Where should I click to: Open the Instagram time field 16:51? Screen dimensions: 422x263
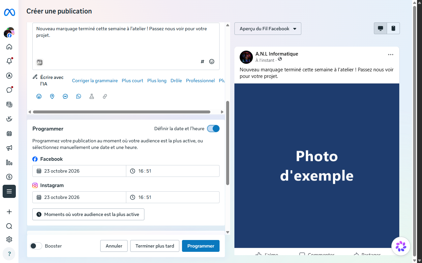click(173, 197)
